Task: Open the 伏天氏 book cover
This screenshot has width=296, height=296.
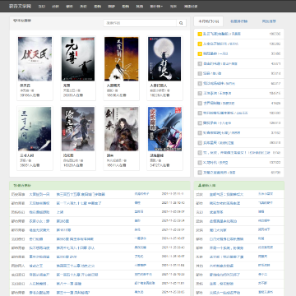Action: coord(35,59)
